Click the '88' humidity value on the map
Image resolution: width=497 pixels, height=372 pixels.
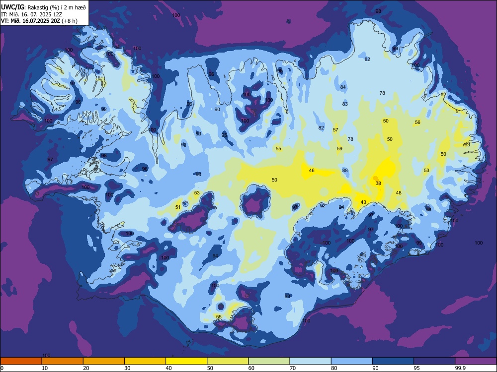click(345, 170)
